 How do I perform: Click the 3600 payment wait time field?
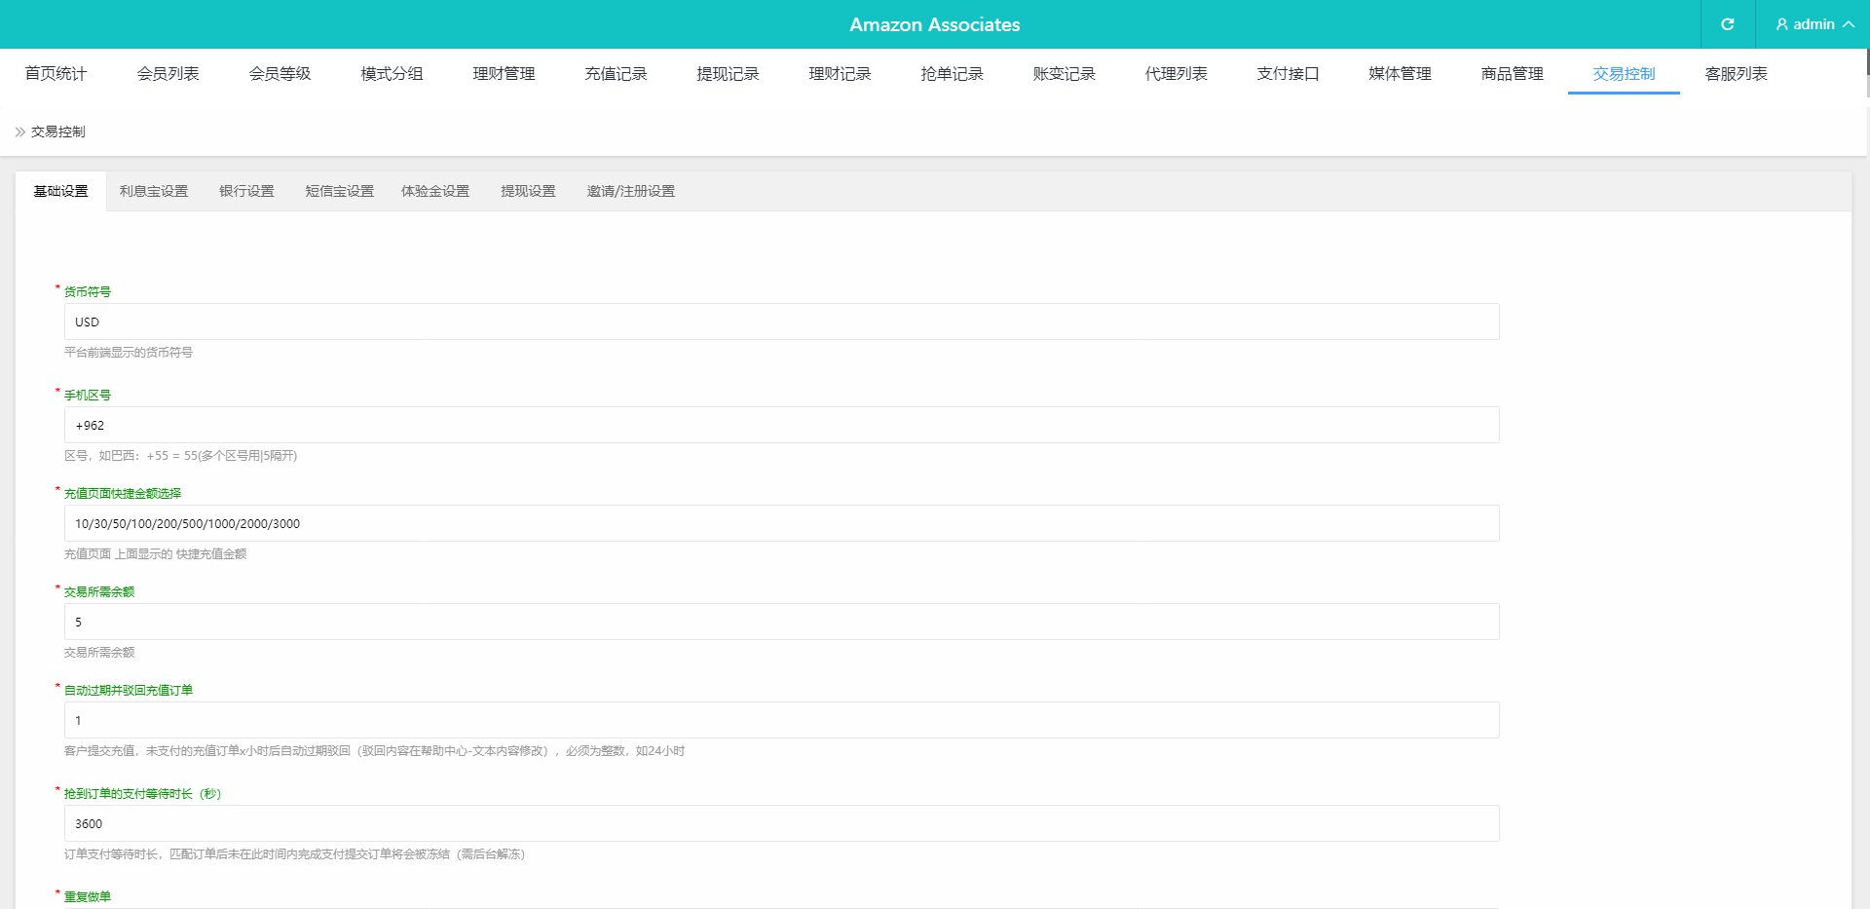point(781,823)
